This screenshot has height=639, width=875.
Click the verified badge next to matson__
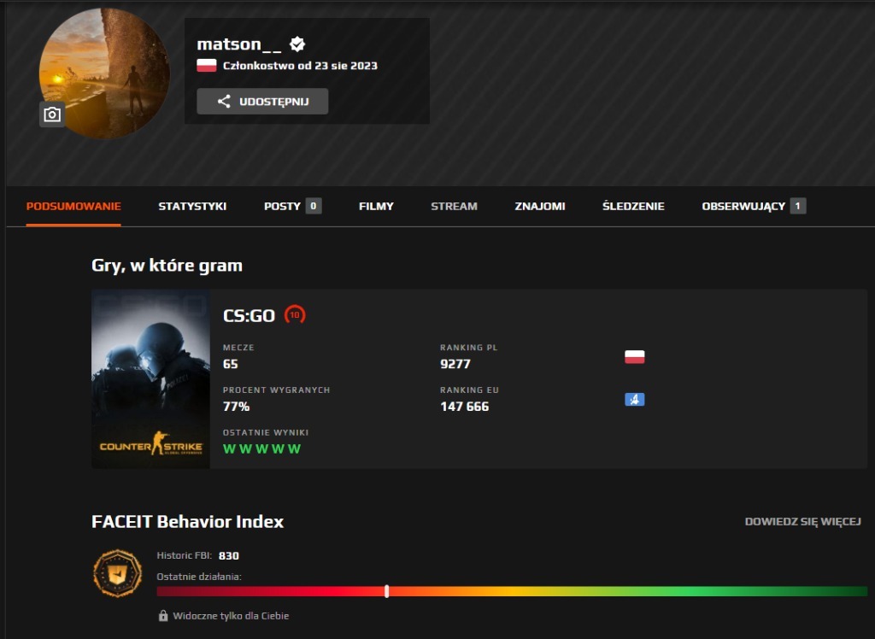point(297,44)
